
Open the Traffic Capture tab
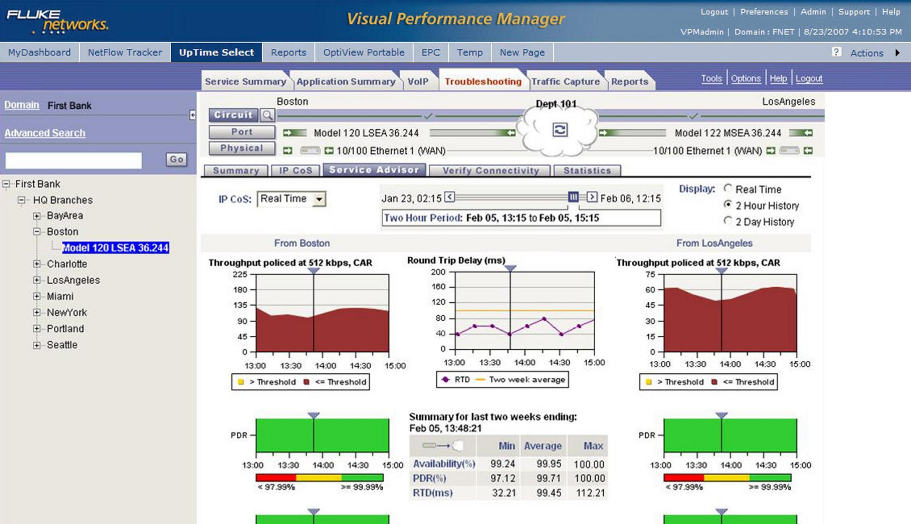click(565, 81)
